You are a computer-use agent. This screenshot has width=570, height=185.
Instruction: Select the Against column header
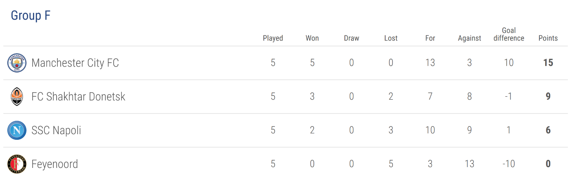point(469,38)
